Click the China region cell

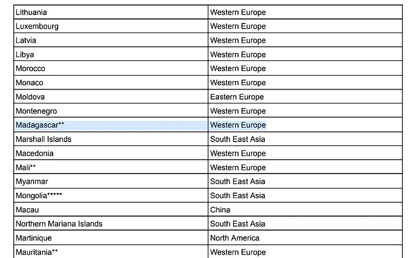click(305, 209)
